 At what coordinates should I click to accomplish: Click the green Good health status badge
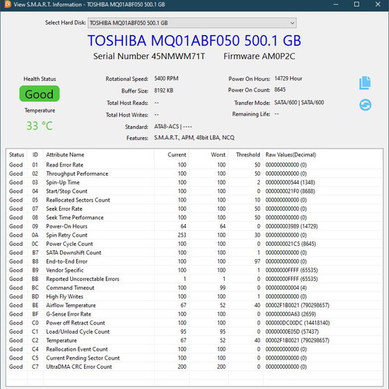coord(40,94)
